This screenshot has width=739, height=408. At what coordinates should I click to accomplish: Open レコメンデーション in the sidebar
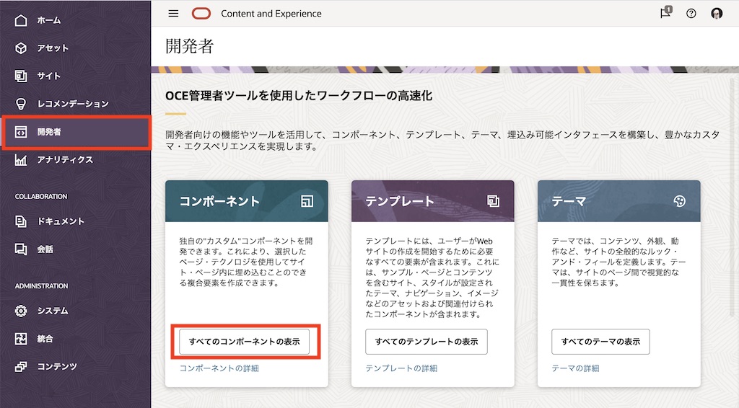coord(72,104)
